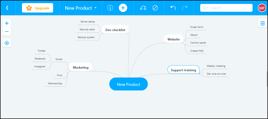
Task: Select the connection line tool icon
Action: pos(143,8)
